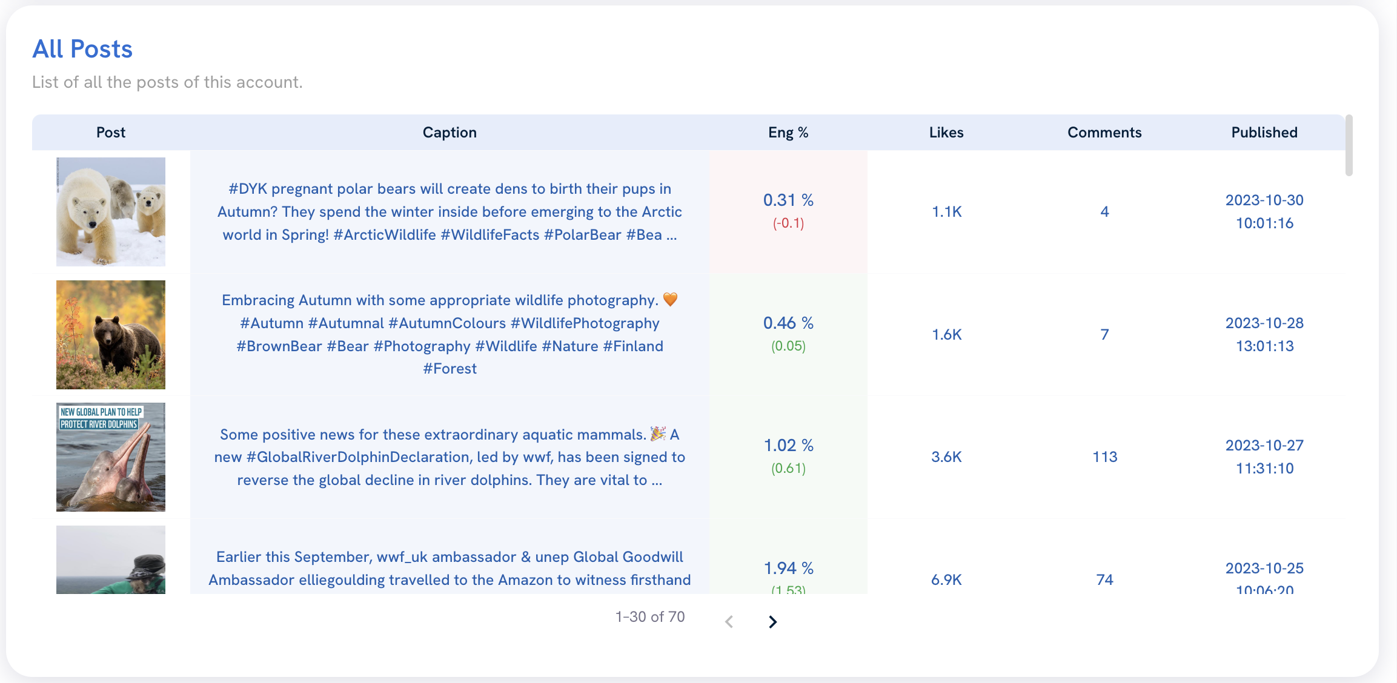Sort by the Likes column header
This screenshot has width=1397, height=683.
(946, 133)
